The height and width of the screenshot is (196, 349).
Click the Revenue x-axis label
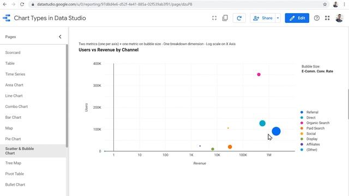pos(200,163)
